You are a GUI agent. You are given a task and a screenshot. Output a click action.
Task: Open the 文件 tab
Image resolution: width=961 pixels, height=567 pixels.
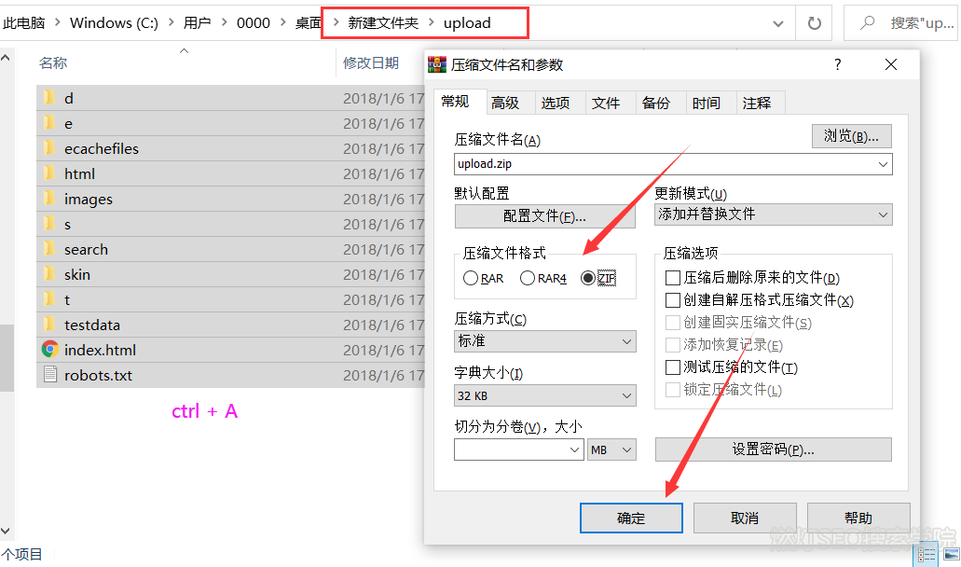click(x=606, y=103)
